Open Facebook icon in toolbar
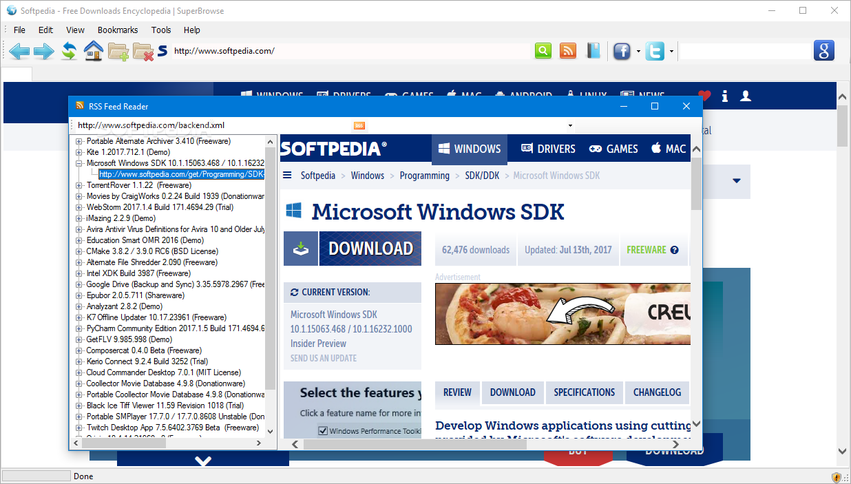The width and height of the screenshot is (851, 484). pyautogui.click(x=622, y=51)
